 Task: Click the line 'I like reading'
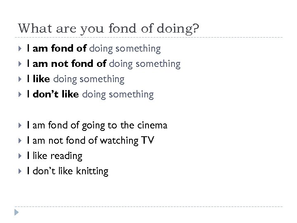click(x=54, y=156)
